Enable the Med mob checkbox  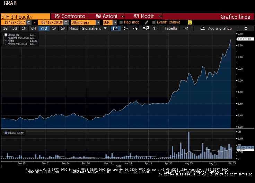[x=121, y=22]
